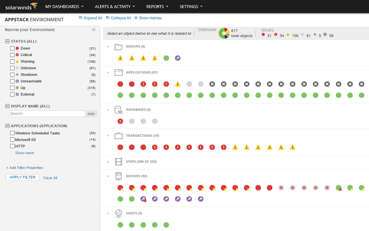The height and width of the screenshot is (231, 369).
Task: Click the Show more applications link
Action: [x=24, y=153]
